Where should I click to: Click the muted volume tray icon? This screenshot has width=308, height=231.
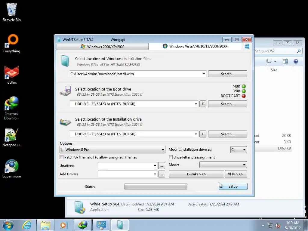[x=278, y=226]
